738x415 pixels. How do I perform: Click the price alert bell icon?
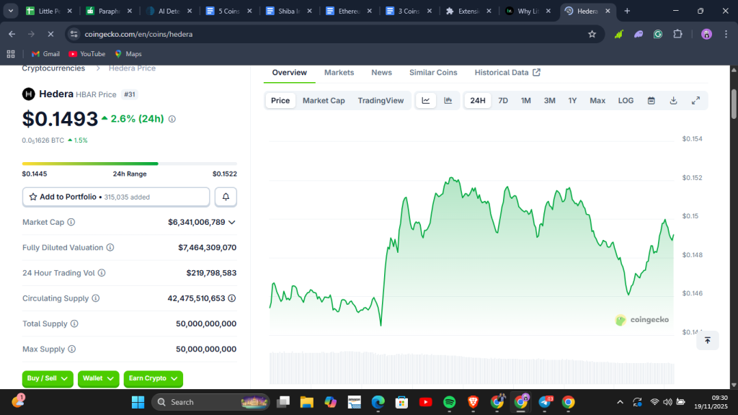click(226, 197)
